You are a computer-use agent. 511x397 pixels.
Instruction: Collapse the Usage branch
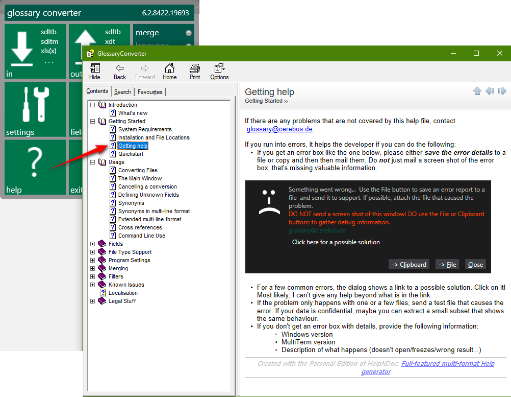[92, 162]
